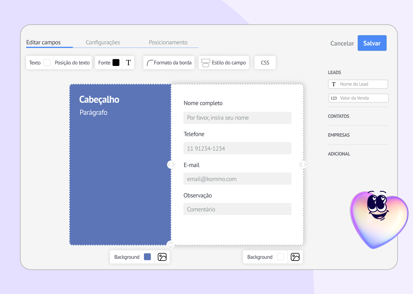Click the blue Salvar button
Viewport: 413px width, 294px height.
[x=372, y=43]
